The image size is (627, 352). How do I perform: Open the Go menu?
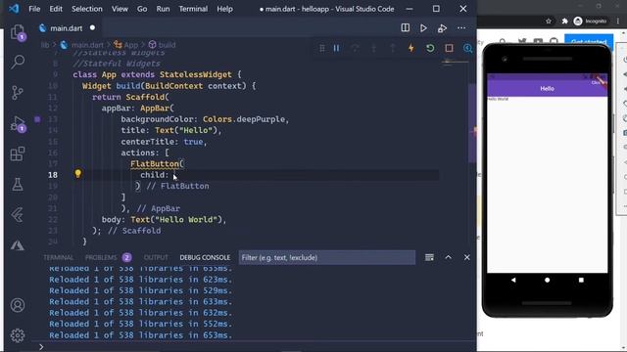coord(142,9)
